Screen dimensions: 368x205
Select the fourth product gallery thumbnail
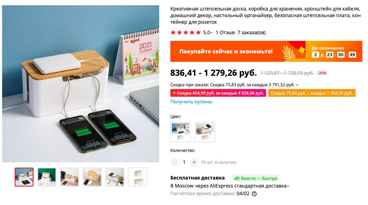[92, 177]
